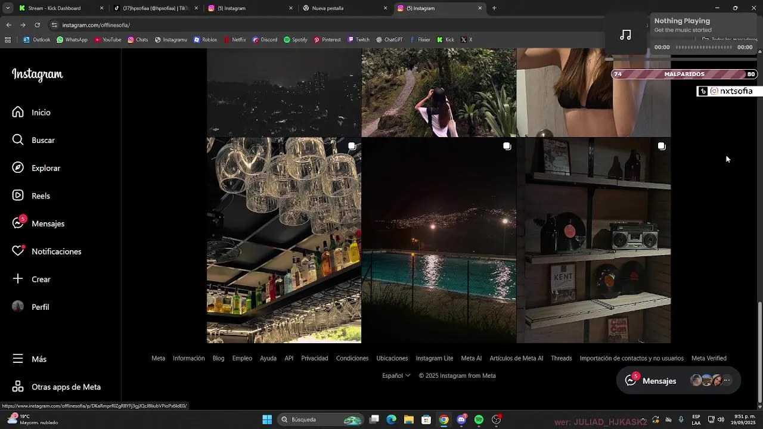This screenshot has height=429, width=763.
Task: Open the Empleo footer link
Action: tap(242, 358)
